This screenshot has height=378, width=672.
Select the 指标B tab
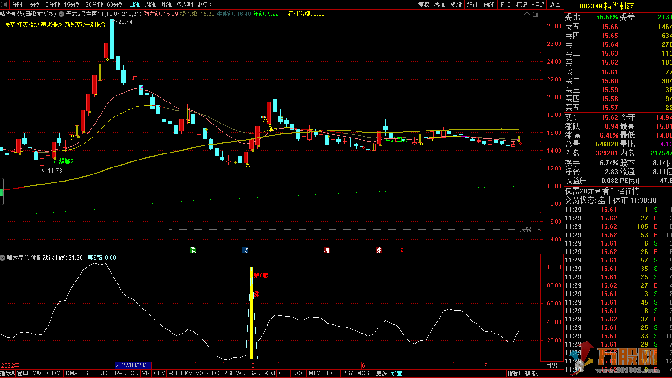tap(515, 373)
